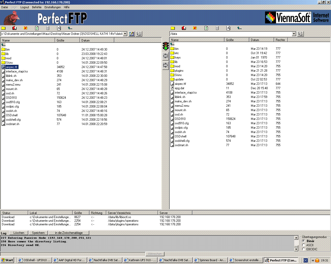Create new folder on remote server
The width and height of the screenshot is (331, 264).
pyautogui.click(x=173, y=28)
